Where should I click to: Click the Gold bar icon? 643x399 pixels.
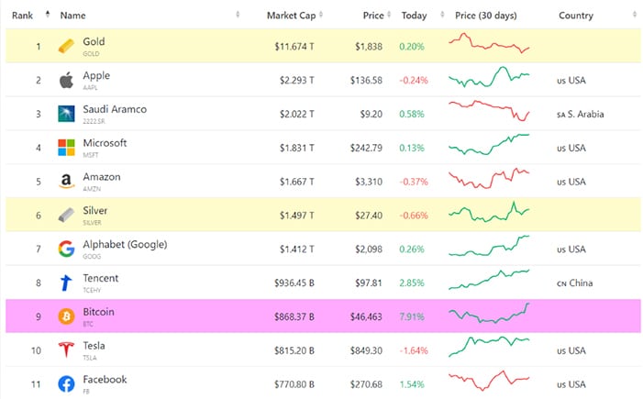click(x=66, y=46)
